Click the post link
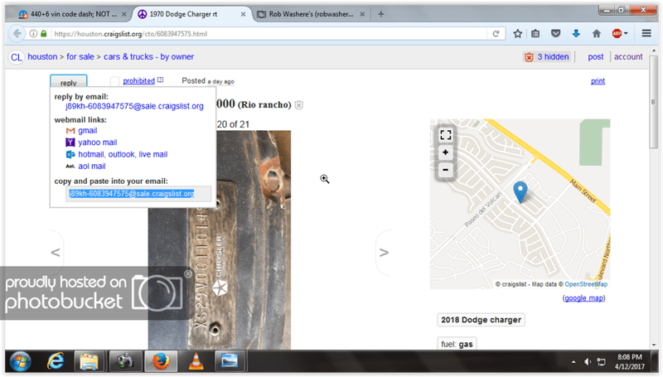Image resolution: width=663 pixels, height=377 pixels. pyautogui.click(x=596, y=56)
